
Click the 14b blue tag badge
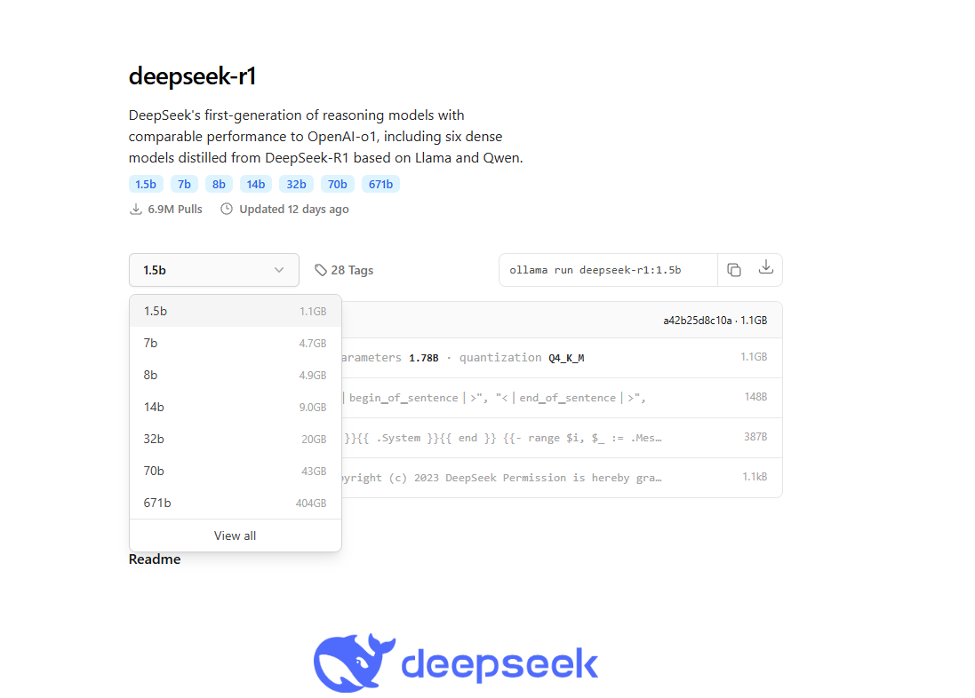(x=256, y=184)
